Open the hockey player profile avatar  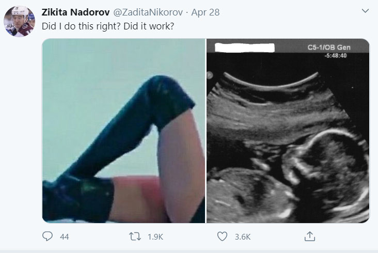(x=20, y=21)
